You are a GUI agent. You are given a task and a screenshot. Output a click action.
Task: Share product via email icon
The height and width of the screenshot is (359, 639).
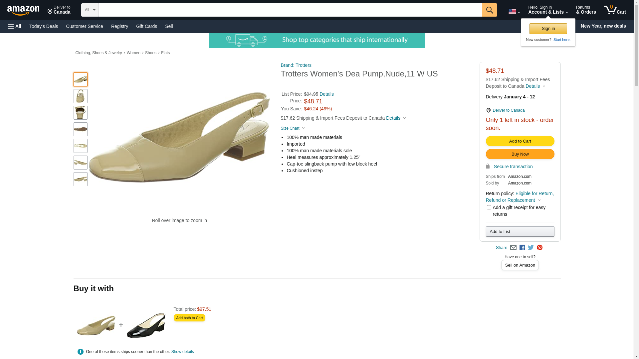[513, 248]
